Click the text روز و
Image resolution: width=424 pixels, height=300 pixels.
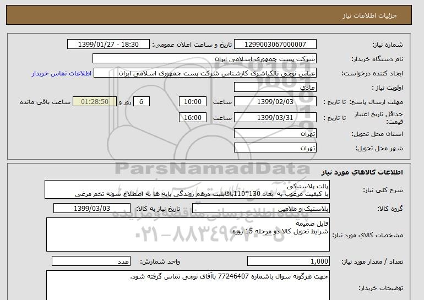point(125,102)
